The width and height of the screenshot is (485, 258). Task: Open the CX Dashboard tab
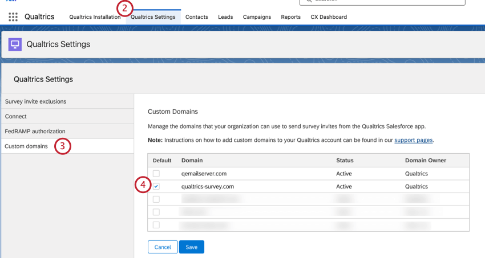coord(329,17)
